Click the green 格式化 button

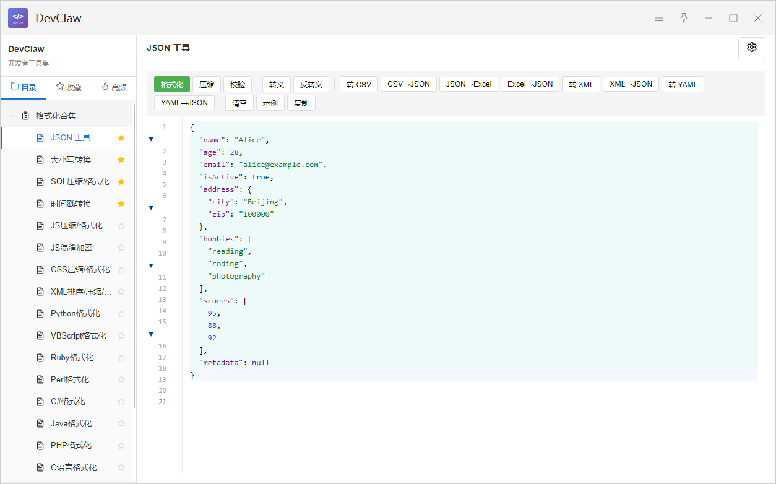(x=172, y=84)
